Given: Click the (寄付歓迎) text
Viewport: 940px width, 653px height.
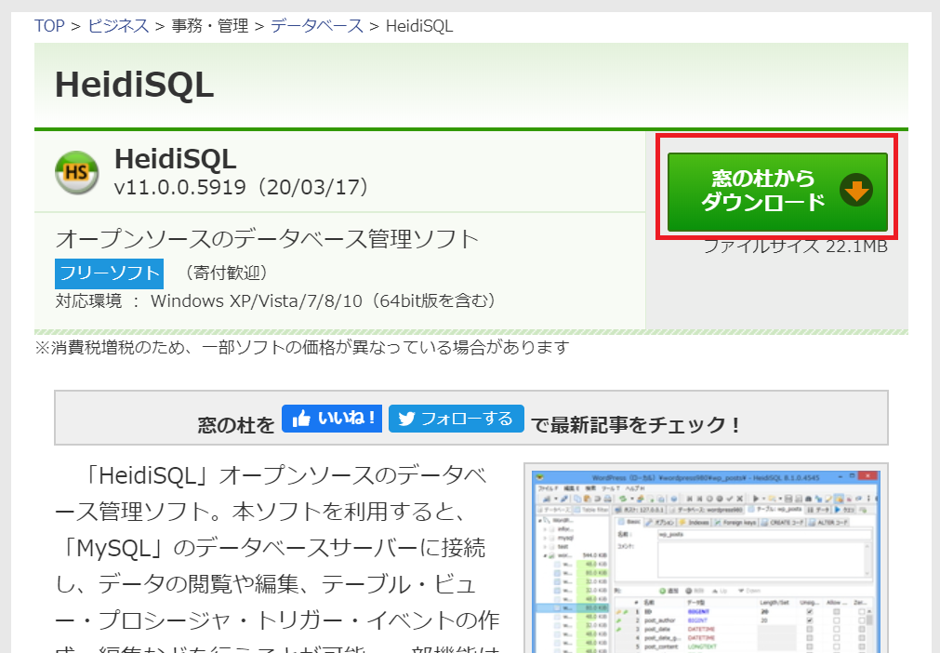Looking at the screenshot, I should pos(225,273).
